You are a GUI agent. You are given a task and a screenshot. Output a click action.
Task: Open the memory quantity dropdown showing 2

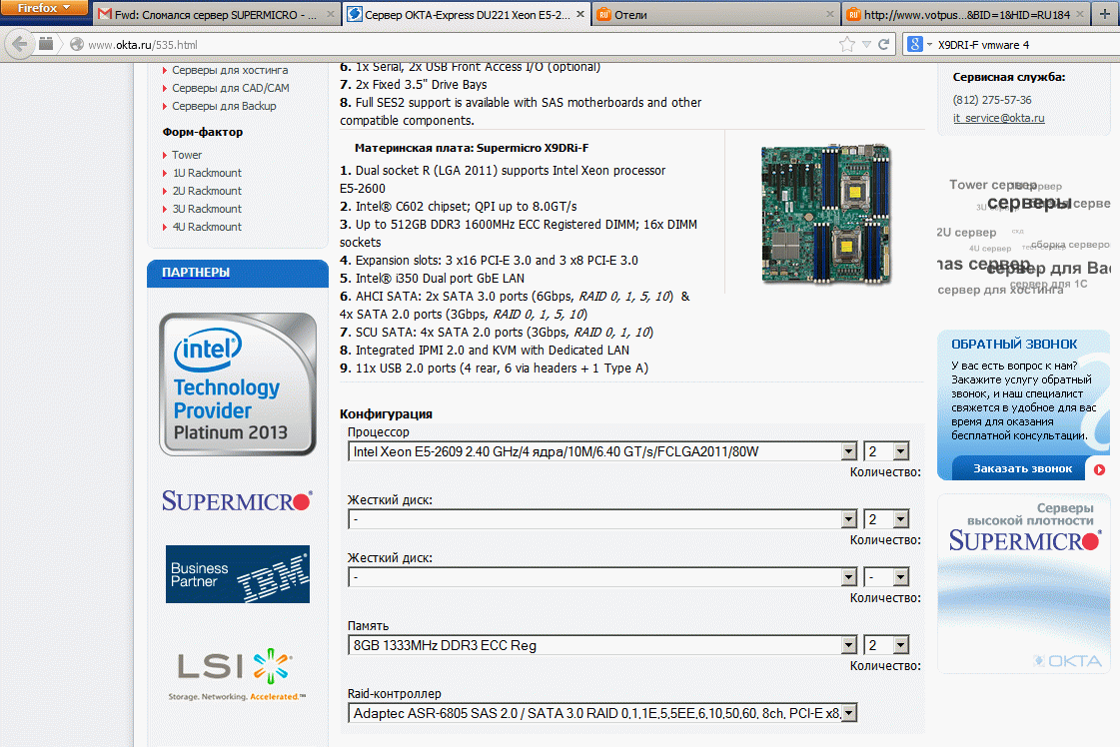coord(886,645)
